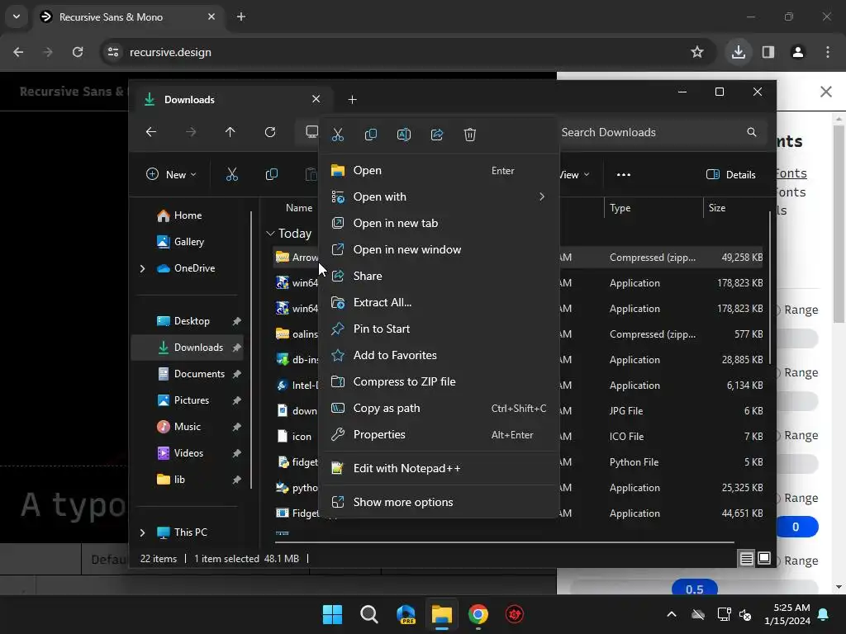The image size is (846, 634).
Task: Select Pin to Start
Action: tap(440, 329)
